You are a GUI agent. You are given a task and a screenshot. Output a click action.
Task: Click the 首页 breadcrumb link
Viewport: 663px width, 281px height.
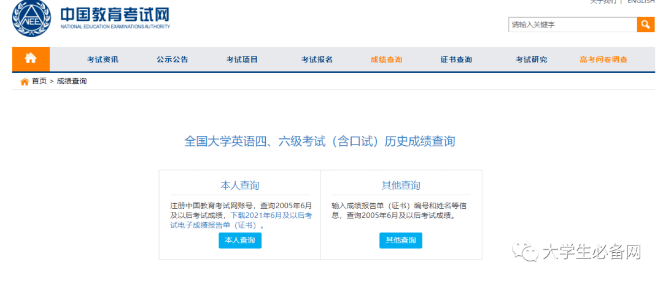point(39,81)
